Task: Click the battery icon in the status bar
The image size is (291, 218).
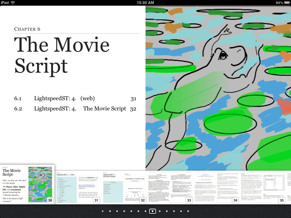Action: tap(286, 3)
